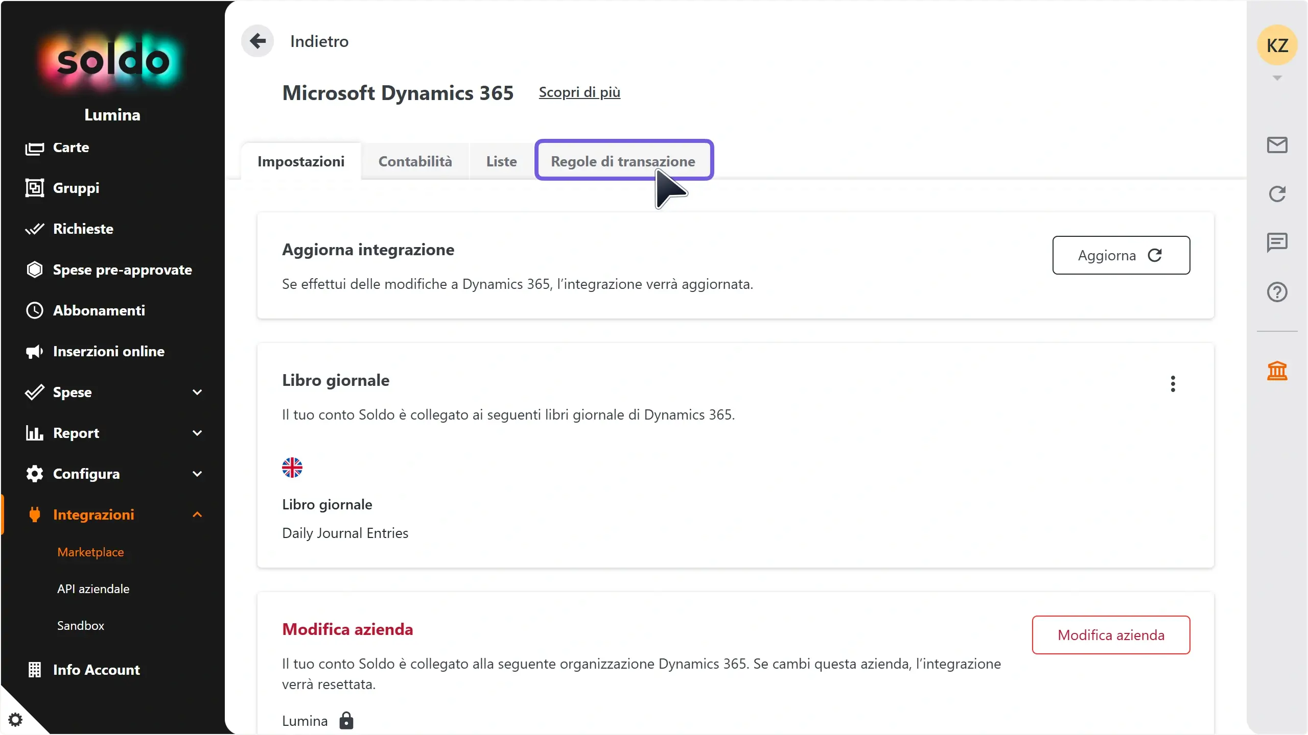Viewport: 1308px width, 735px height.
Task: Open Spese pre-approvate
Action: [108, 269]
